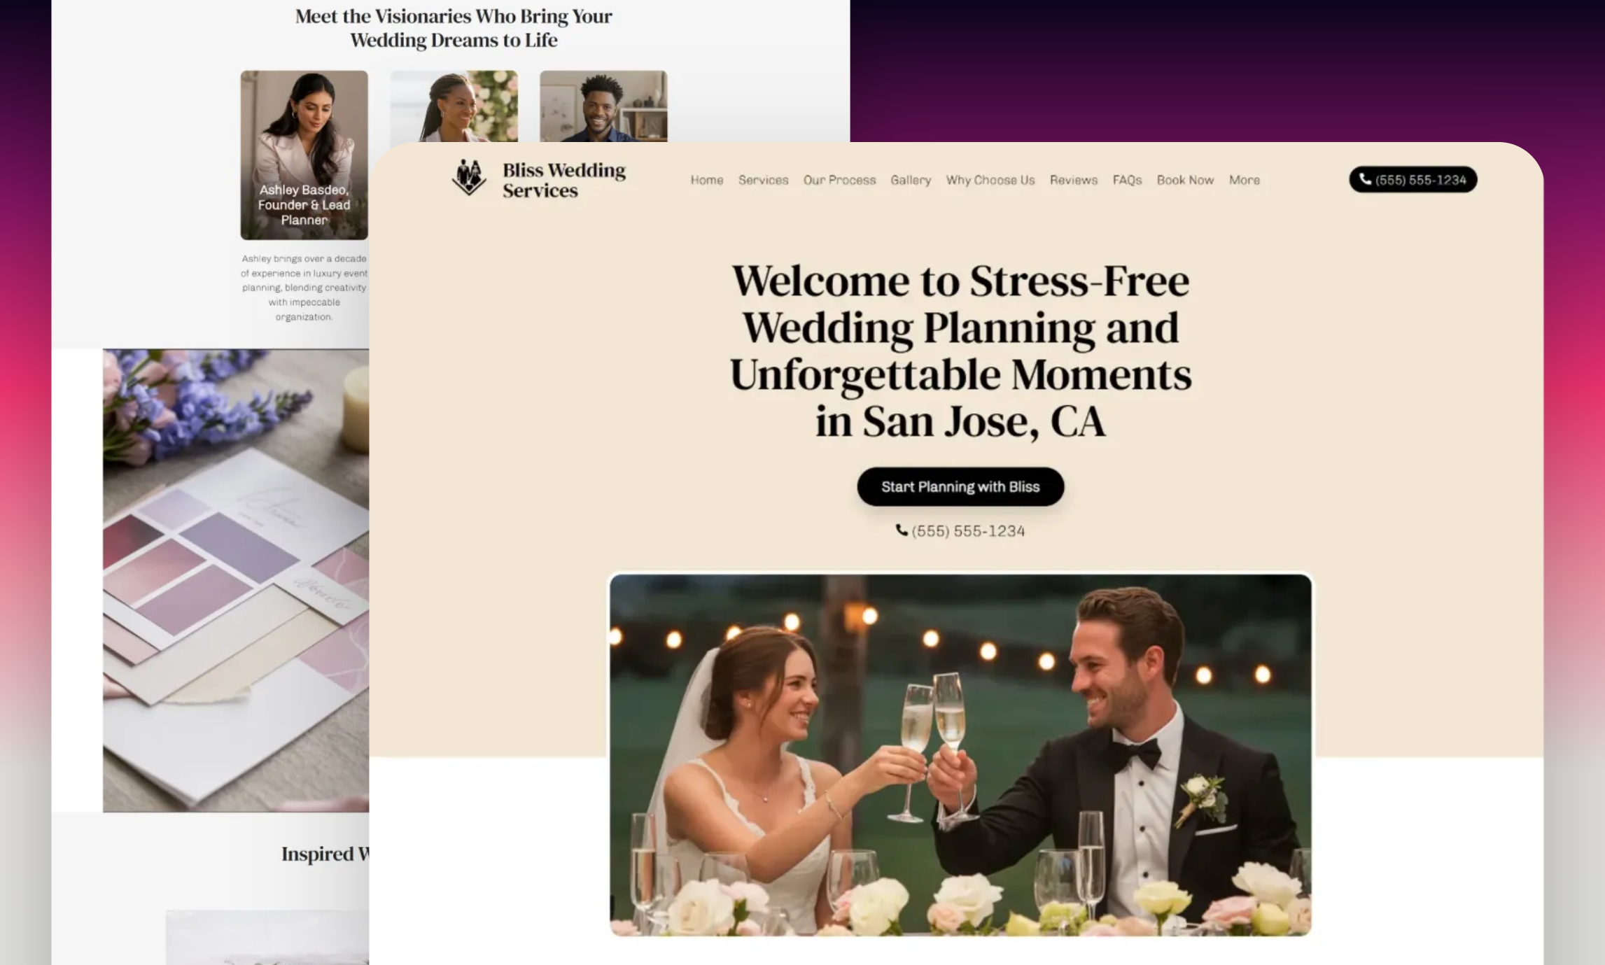Click the Bliss Wedding Services logo icon
The width and height of the screenshot is (1605, 965).
click(470, 180)
